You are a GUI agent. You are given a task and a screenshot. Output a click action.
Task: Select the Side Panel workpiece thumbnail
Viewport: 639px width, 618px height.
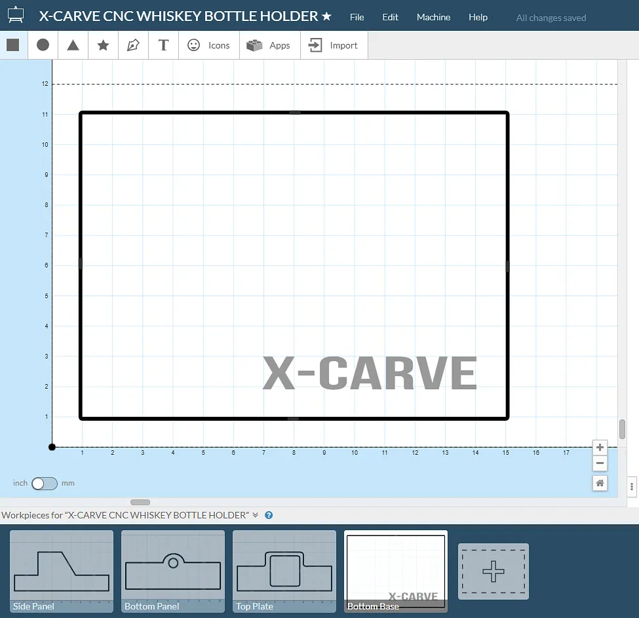62,570
